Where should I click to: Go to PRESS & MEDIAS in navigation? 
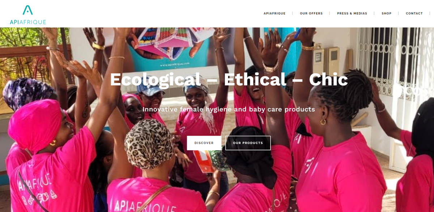(352, 13)
